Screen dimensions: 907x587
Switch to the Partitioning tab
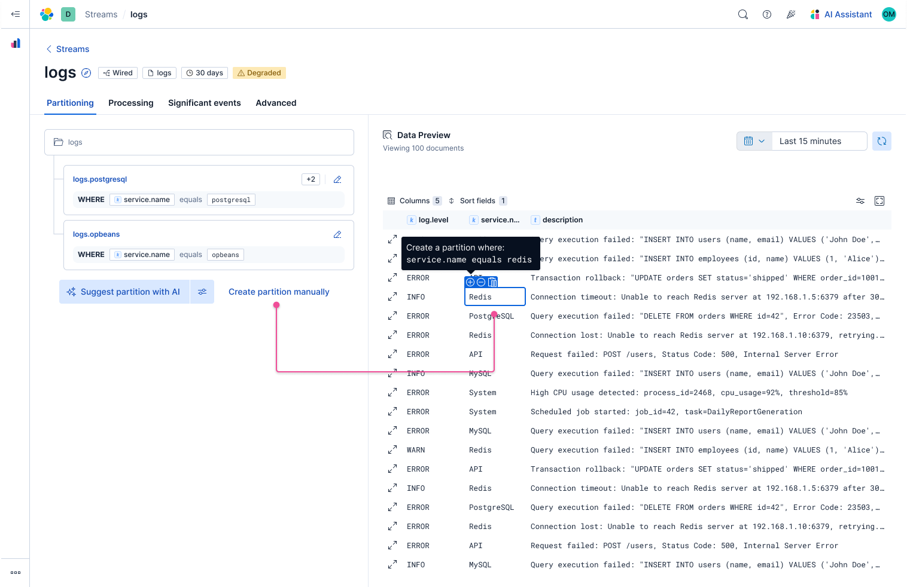(x=70, y=103)
